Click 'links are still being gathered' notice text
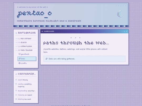The width and height of the screenshot is (142, 106). (x=62, y=59)
